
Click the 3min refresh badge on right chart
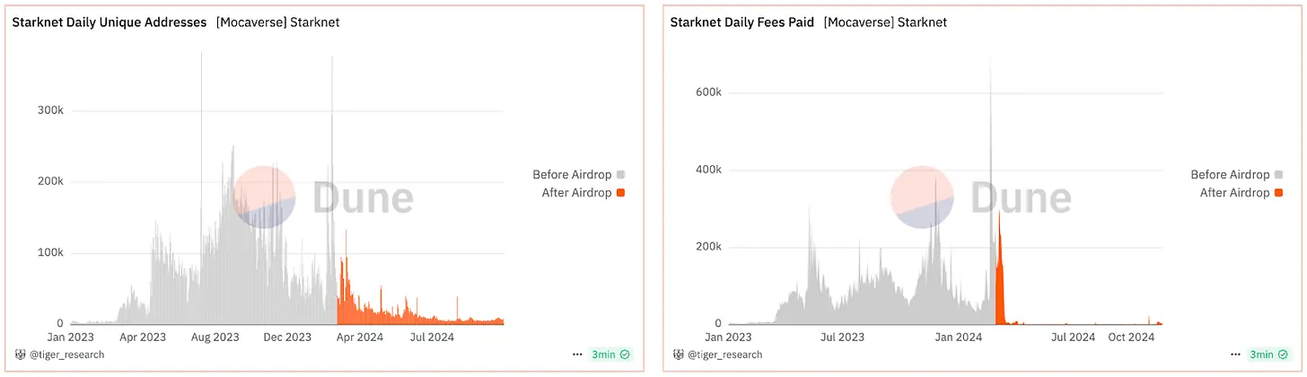coord(1269,355)
